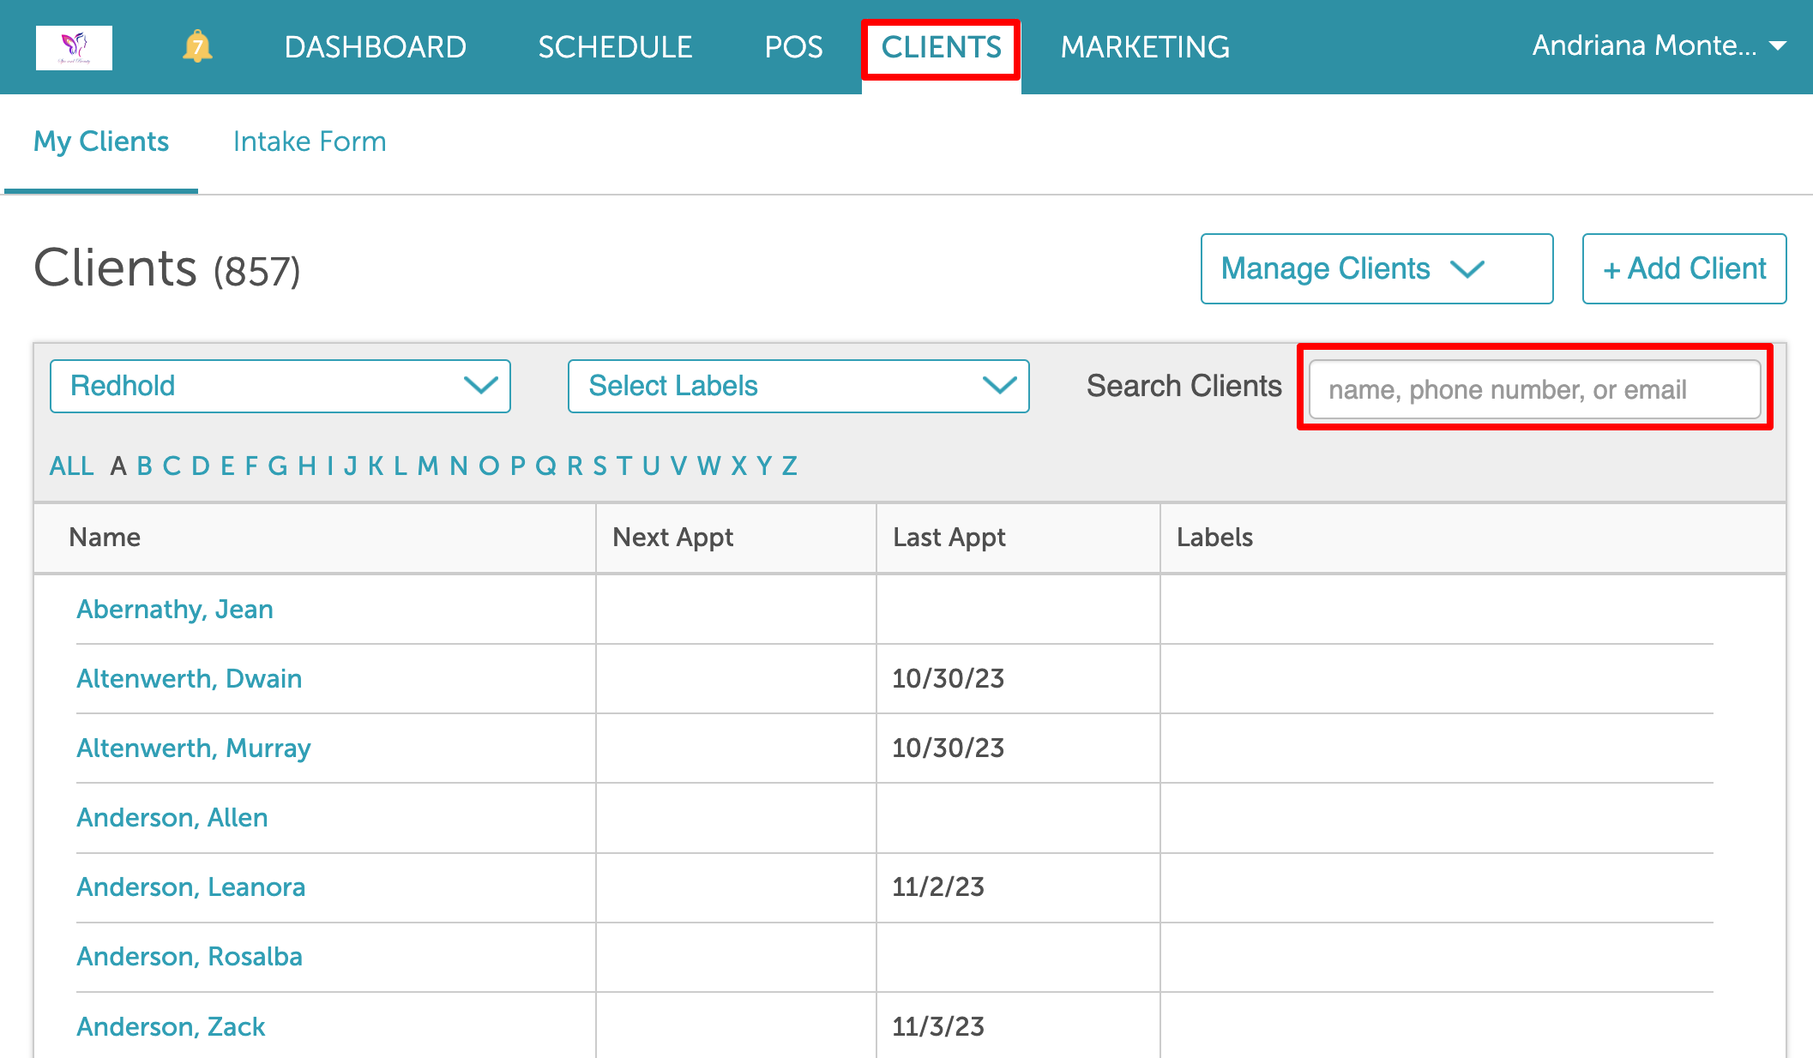The image size is (1813, 1058).
Task: Switch to the Intake Form tab
Action: pos(310,141)
